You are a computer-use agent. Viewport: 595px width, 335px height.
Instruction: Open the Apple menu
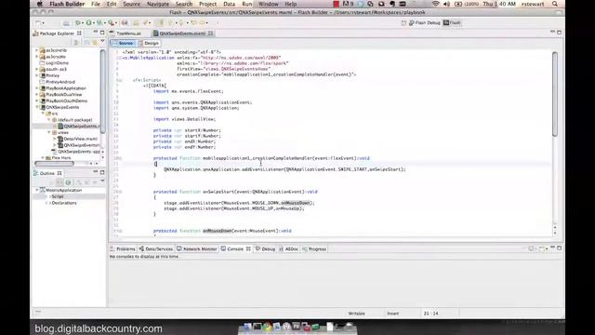tap(39, 4)
